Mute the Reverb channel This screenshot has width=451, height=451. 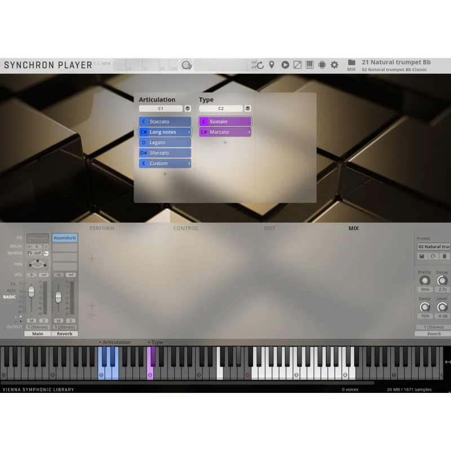[59, 321]
